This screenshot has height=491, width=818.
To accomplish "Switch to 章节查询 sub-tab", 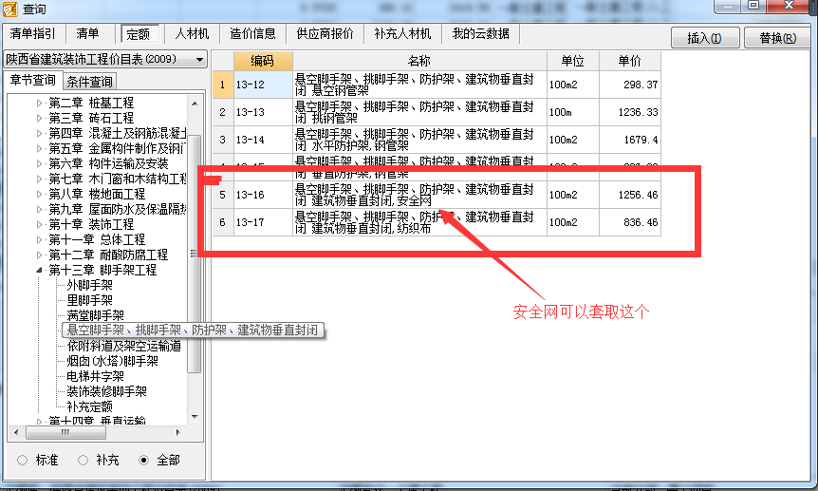I will click(x=33, y=81).
